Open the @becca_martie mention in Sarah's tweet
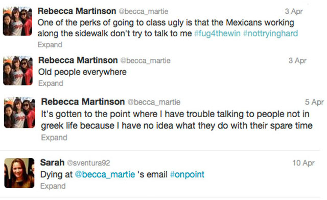Viewport: 327px width, 200px height. click(x=105, y=174)
